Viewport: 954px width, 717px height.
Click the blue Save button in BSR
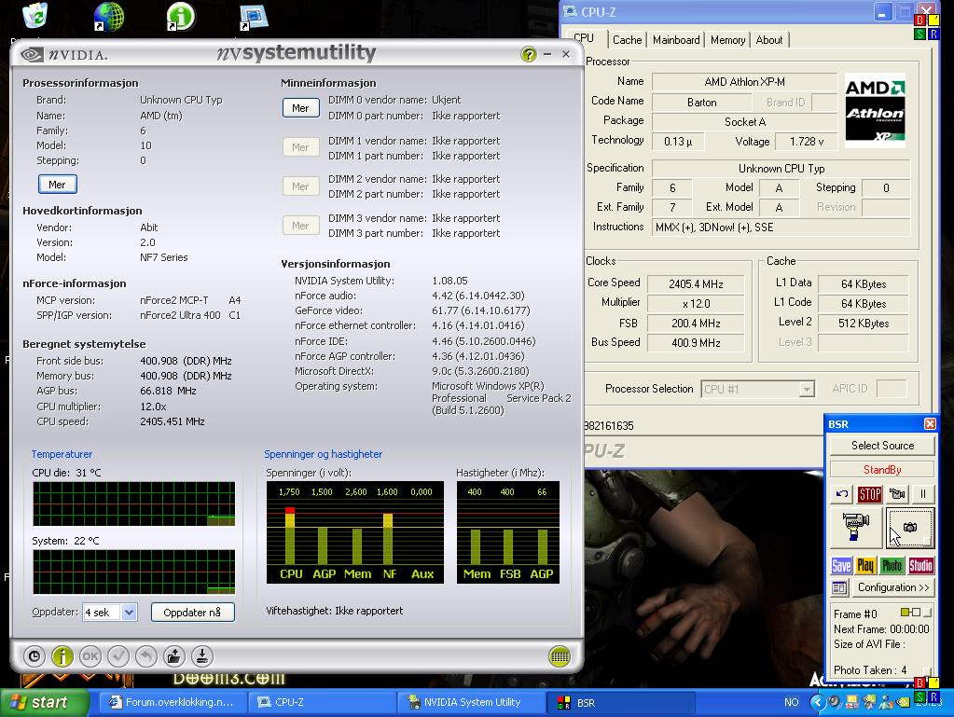pos(841,566)
